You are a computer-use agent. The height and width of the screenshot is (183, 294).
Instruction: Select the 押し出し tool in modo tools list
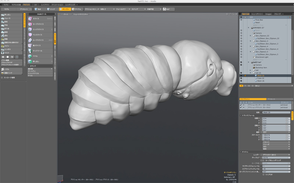point(40,61)
